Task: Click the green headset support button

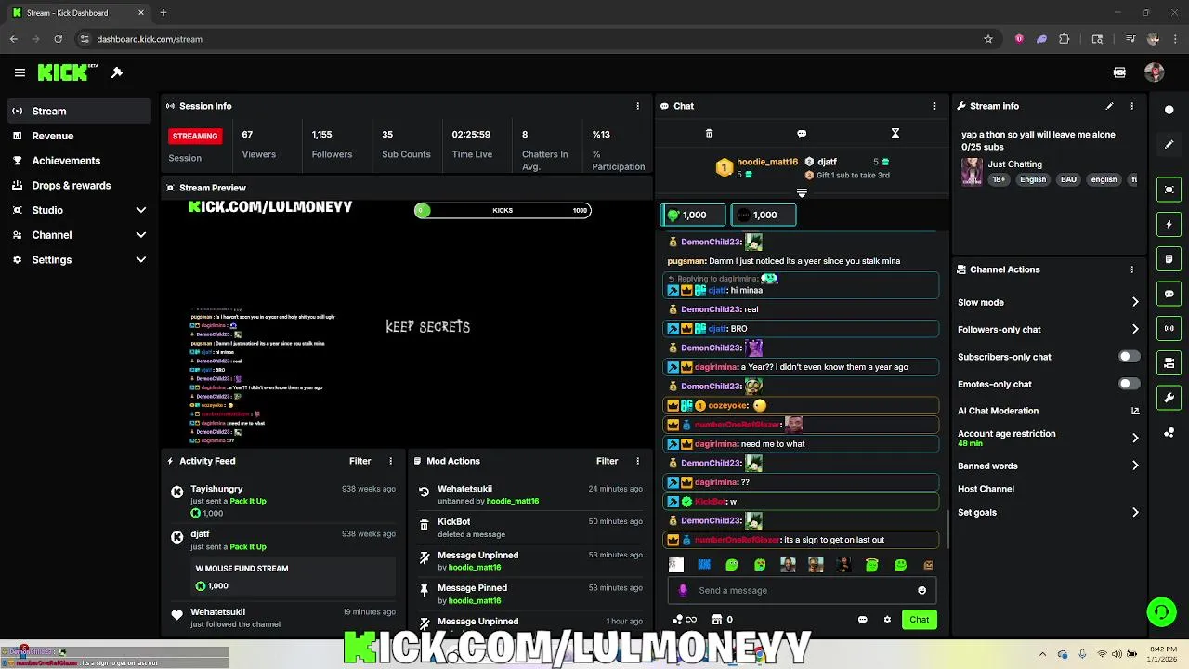Action: (1161, 611)
